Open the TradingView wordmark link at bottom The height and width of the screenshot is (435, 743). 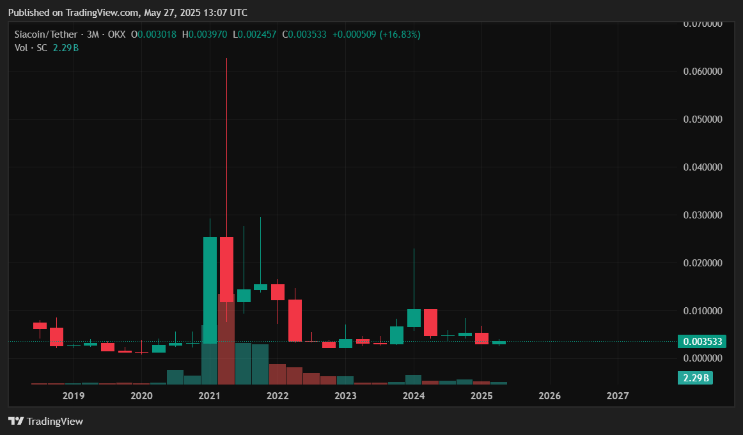(54, 421)
